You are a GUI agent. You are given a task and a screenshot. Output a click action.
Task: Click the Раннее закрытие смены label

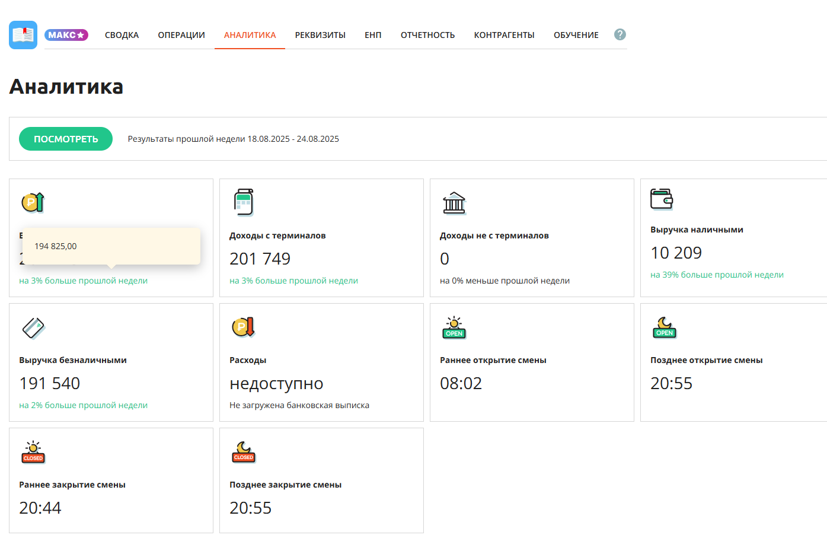(72, 485)
